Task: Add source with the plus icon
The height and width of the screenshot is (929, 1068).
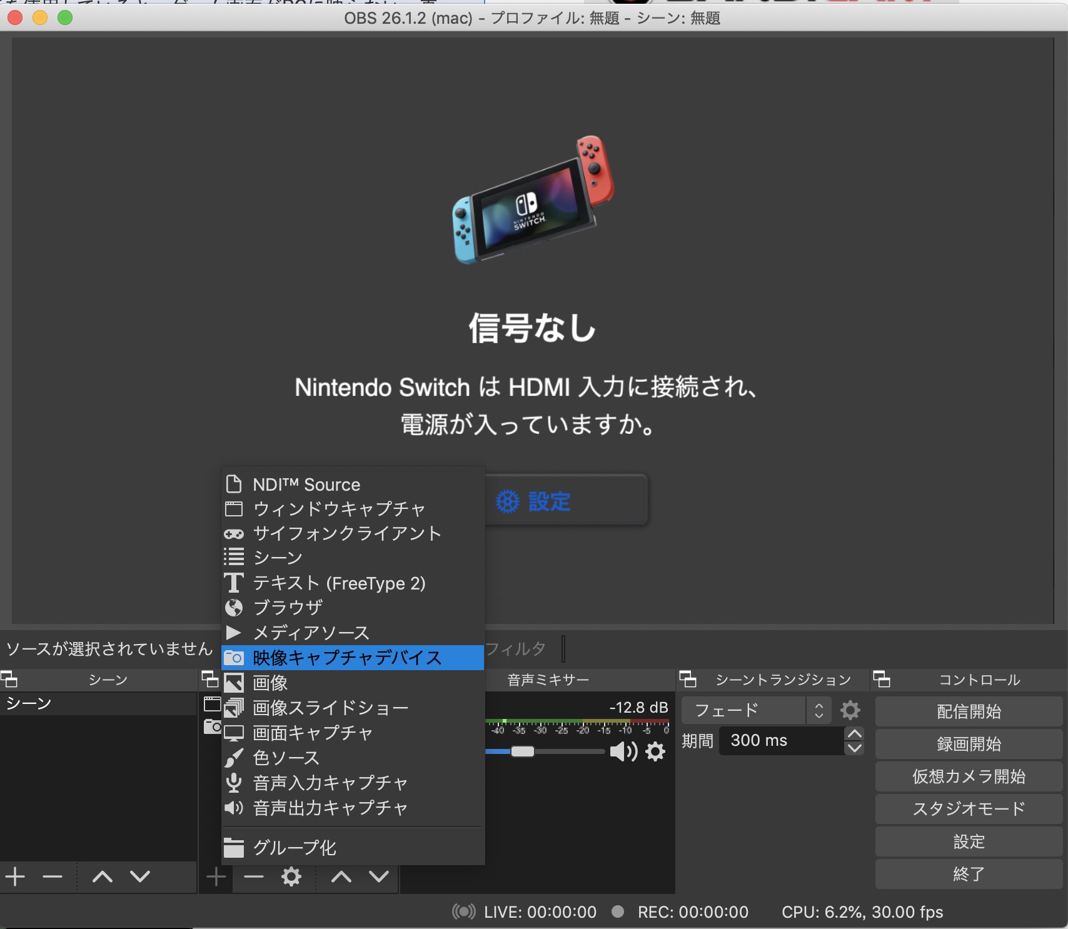Action: coord(216,877)
